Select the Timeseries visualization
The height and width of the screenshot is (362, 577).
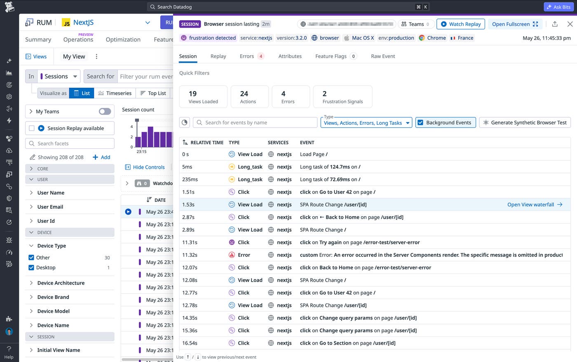(115, 93)
